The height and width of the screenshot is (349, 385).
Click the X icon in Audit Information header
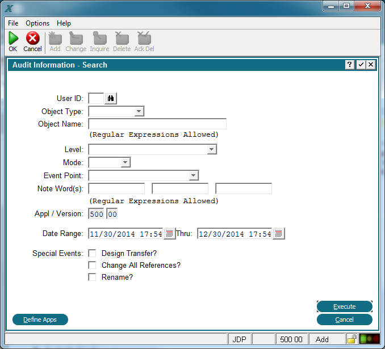pyautogui.click(x=371, y=65)
